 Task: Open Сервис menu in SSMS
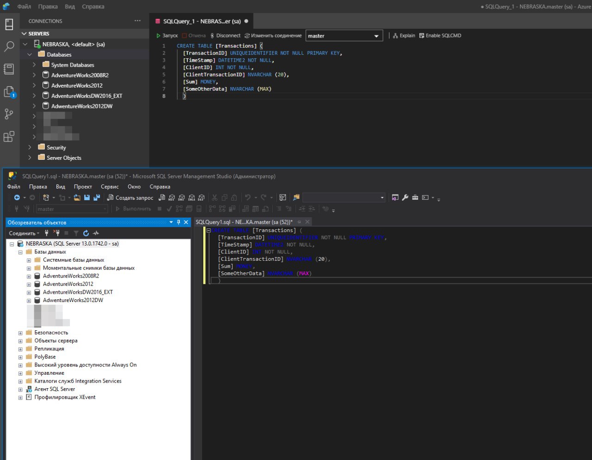(110, 187)
